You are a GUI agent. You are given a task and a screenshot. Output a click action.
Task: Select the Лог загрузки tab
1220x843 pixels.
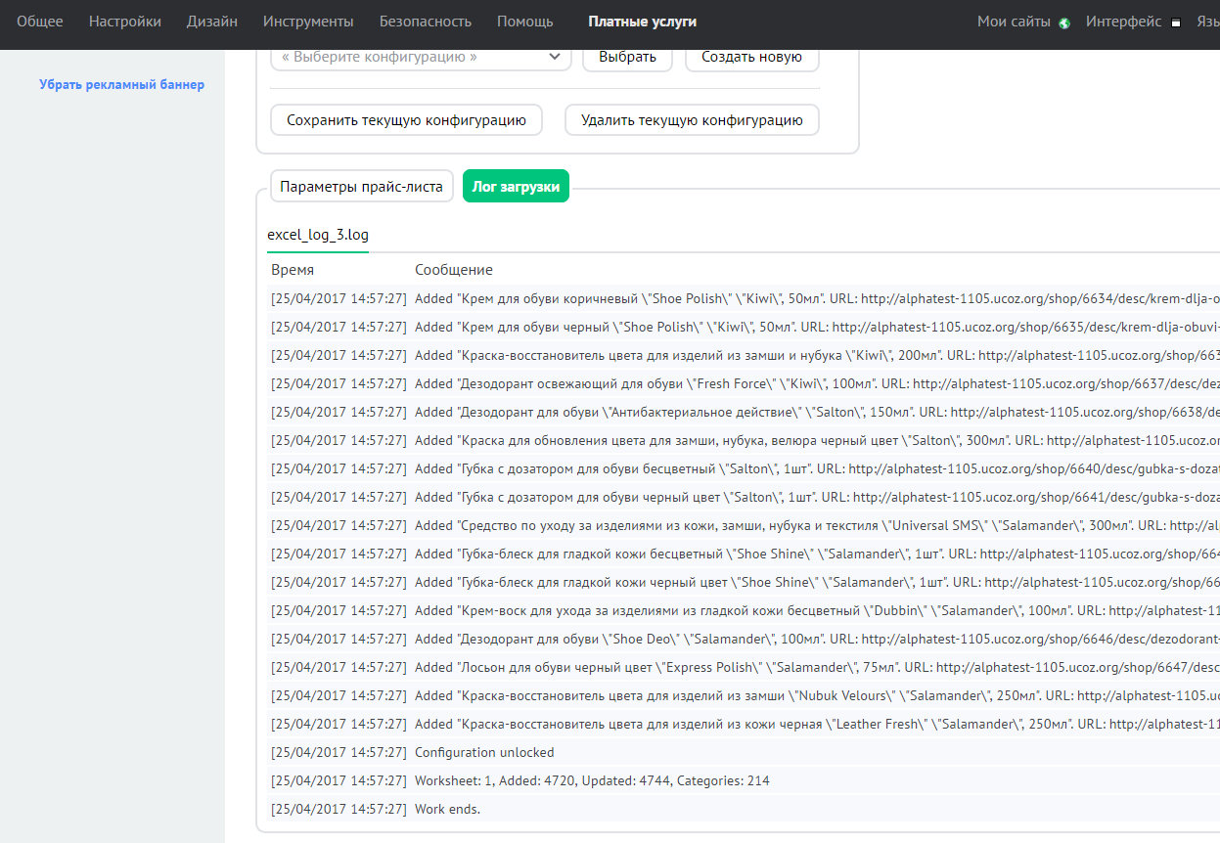[x=516, y=186]
